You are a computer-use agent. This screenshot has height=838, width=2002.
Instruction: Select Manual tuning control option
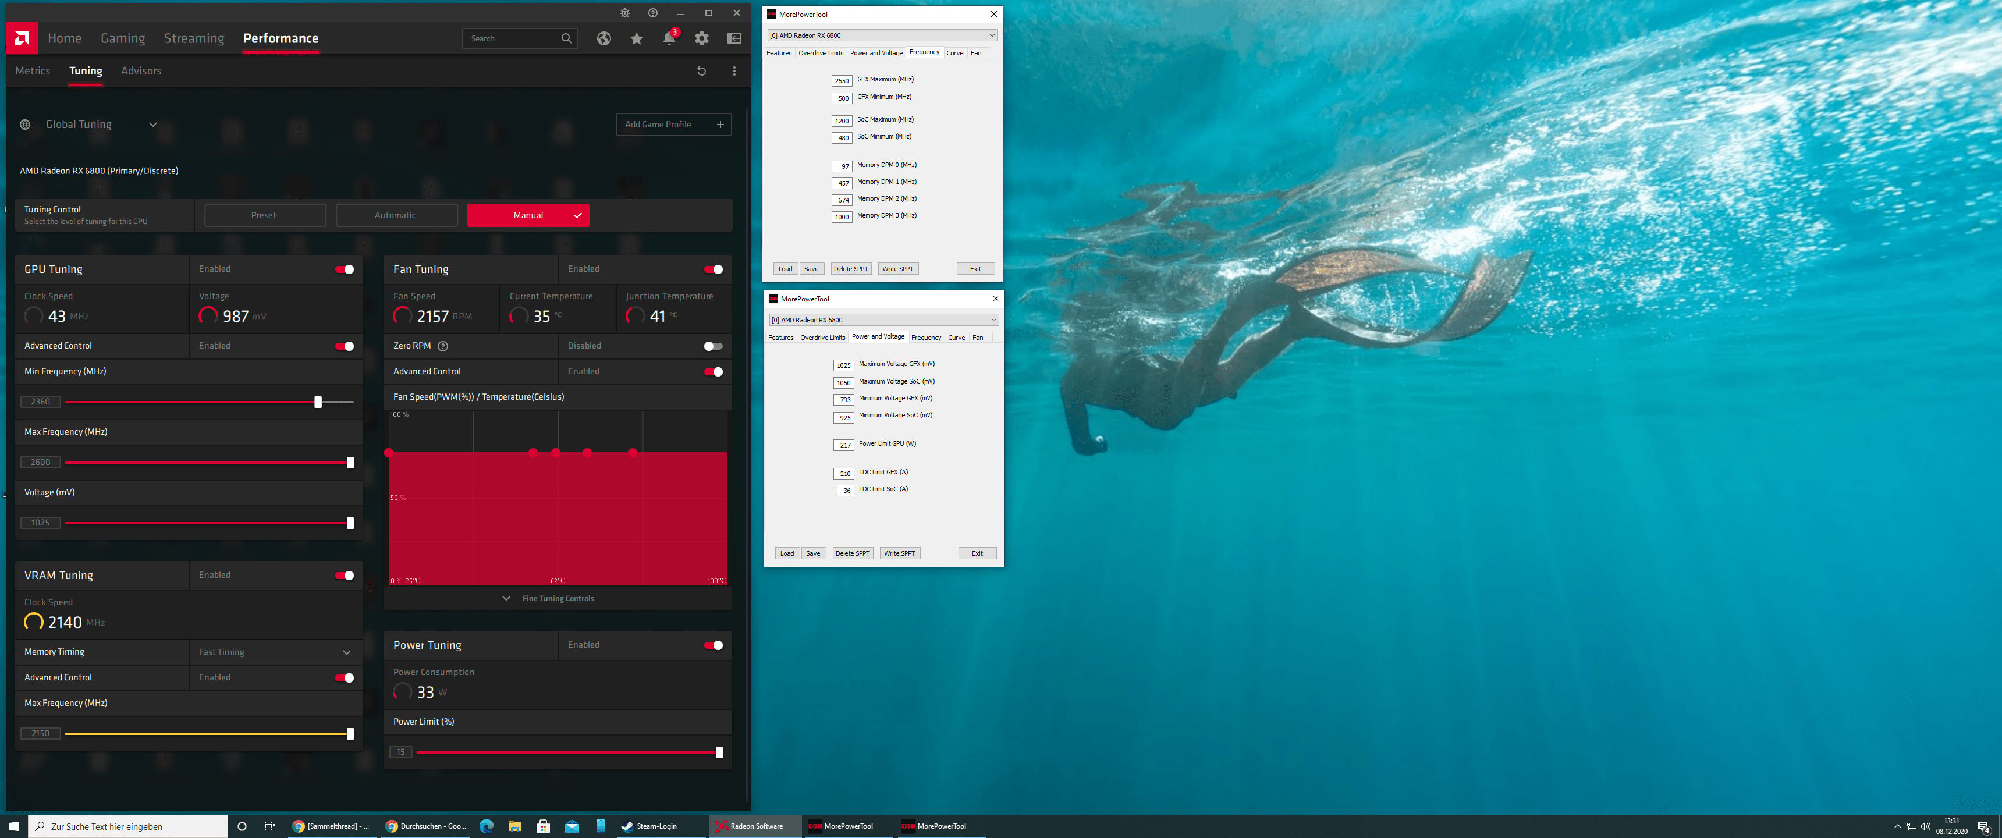click(x=528, y=215)
